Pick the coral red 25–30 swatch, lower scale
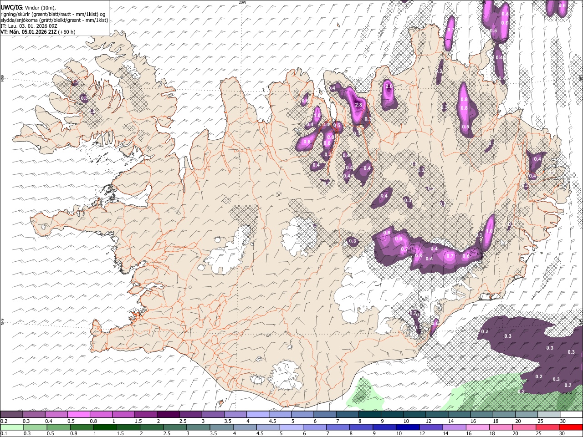Screen dimensions: 583x437 547,427
